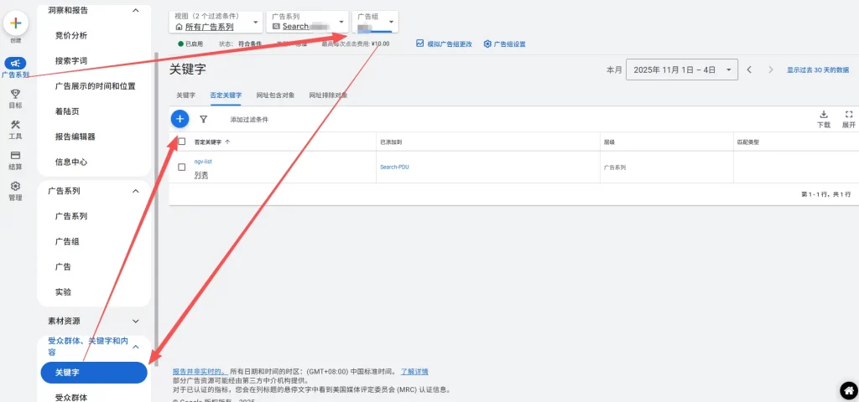859x402 pixels.
Task: Click the 添加过滤条件 filter field
Action: (x=249, y=119)
